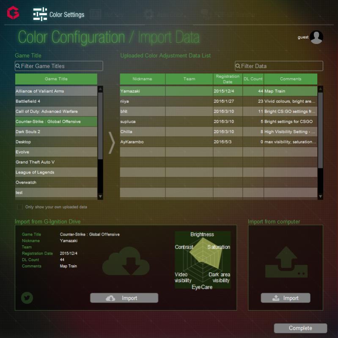Click the Filter Game Titles input field
Screen dimensions: 338x338
point(59,66)
